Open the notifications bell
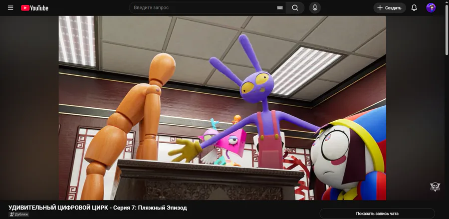 point(414,7)
